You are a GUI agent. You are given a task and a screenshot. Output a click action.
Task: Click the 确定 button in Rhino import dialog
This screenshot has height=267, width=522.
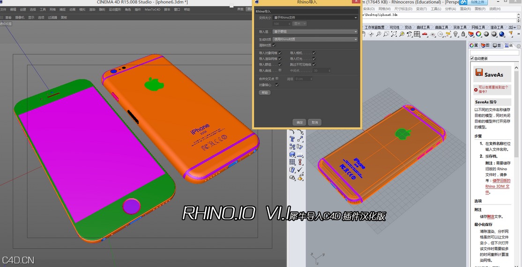point(299,122)
